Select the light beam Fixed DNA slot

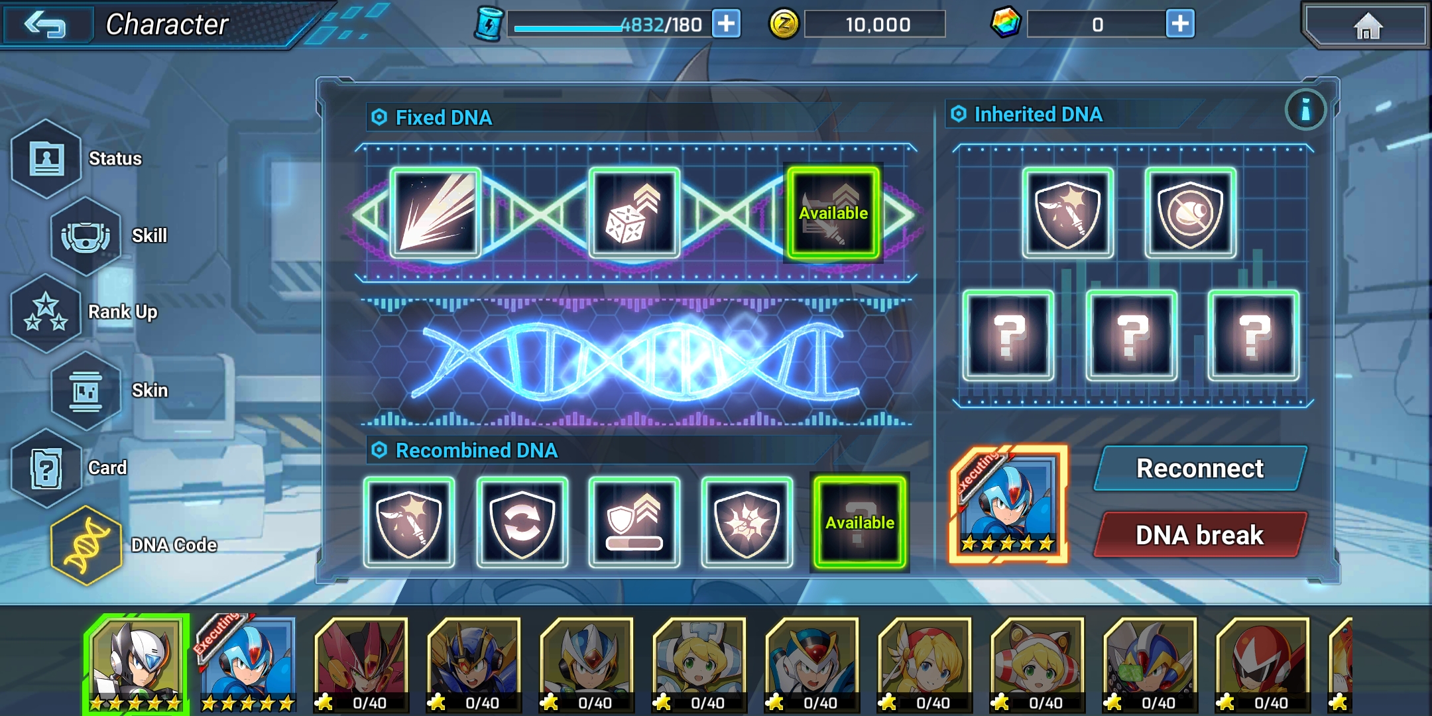[x=436, y=213]
